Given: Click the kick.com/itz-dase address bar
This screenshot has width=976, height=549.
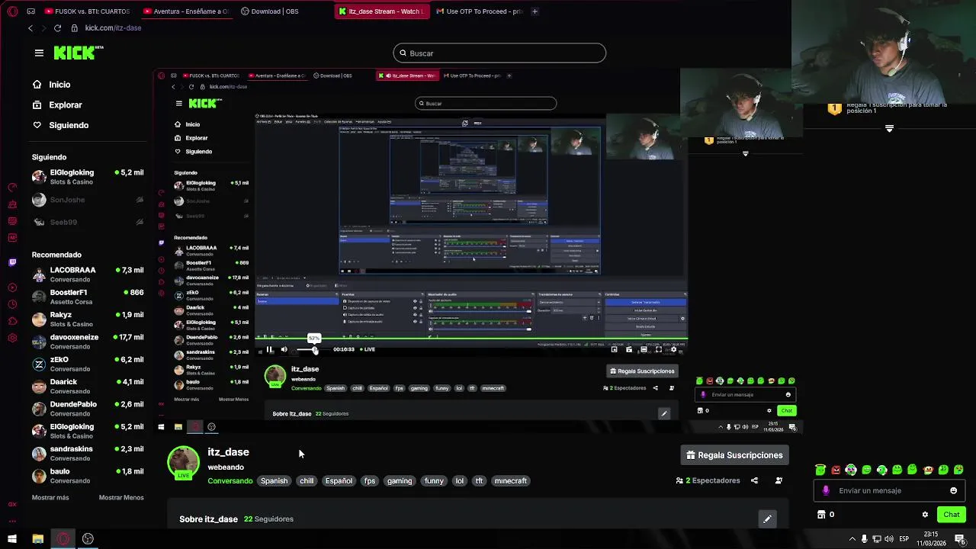Looking at the screenshot, I should coord(113,28).
